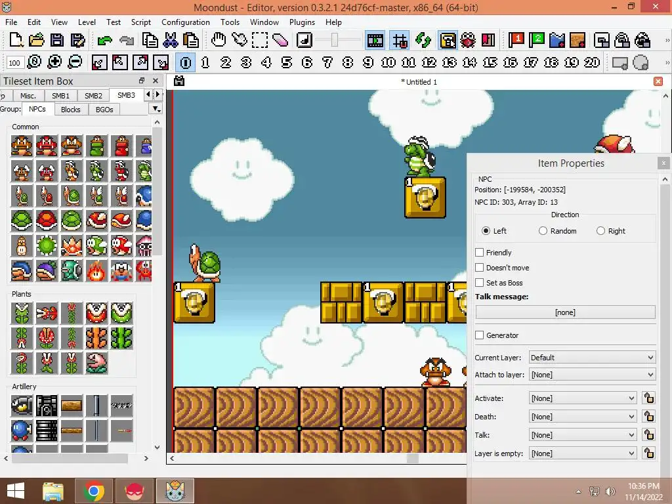Set player 2 start point flag
672x504 pixels.
coord(536,40)
